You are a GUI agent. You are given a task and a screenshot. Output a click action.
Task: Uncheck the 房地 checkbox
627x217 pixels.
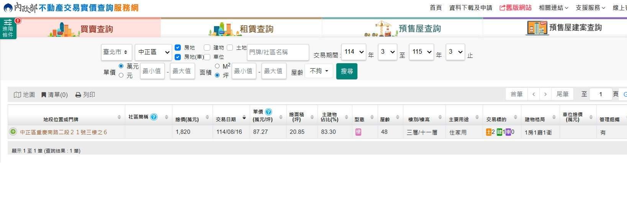(x=178, y=48)
